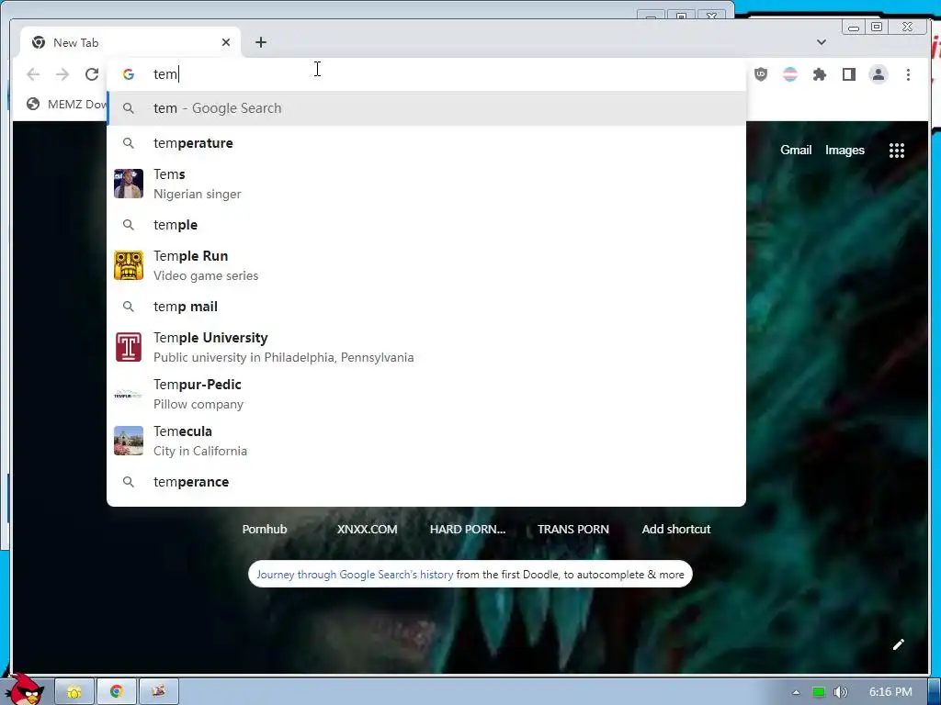Image resolution: width=941 pixels, height=705 pixels.
Task: Open the Gmail link
Action: click(x=796, y=150)
